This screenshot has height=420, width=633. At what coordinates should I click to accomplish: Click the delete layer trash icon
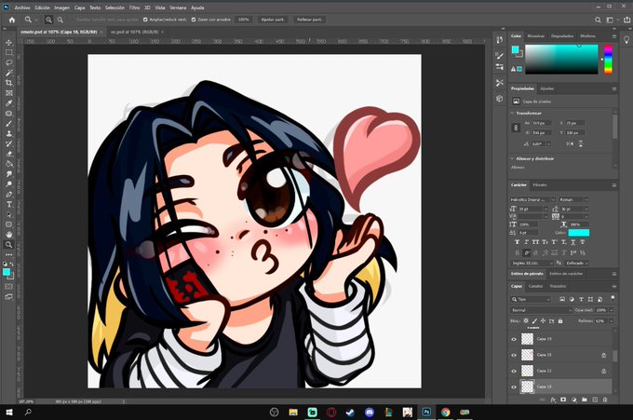[605, 400]
